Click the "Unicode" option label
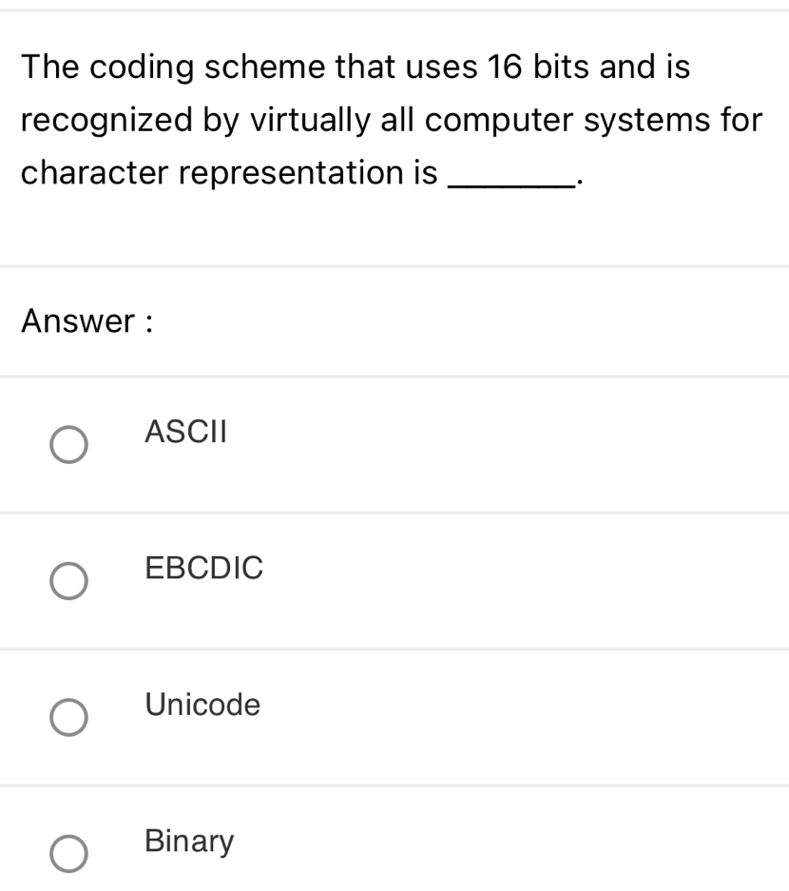Viewport: 789px width, 891px height. pos(202,705)
